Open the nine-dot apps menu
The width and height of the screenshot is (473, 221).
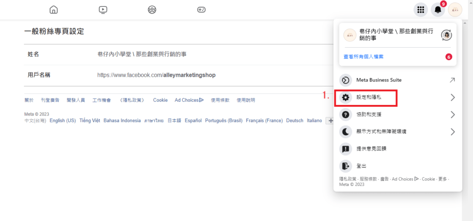click(x=420, y=9)
